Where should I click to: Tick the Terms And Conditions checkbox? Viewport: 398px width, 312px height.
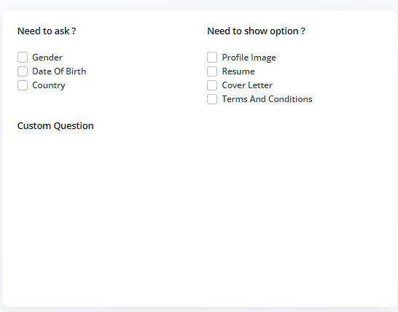tap(212, 99)
